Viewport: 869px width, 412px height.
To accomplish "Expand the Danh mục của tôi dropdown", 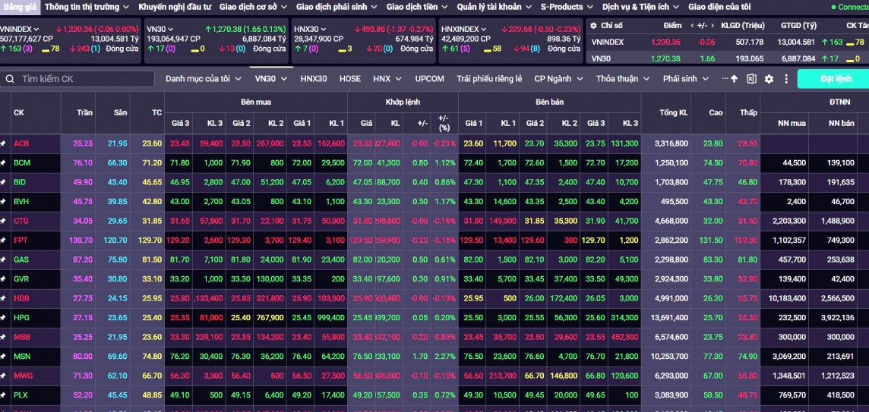I will [204, 79].
